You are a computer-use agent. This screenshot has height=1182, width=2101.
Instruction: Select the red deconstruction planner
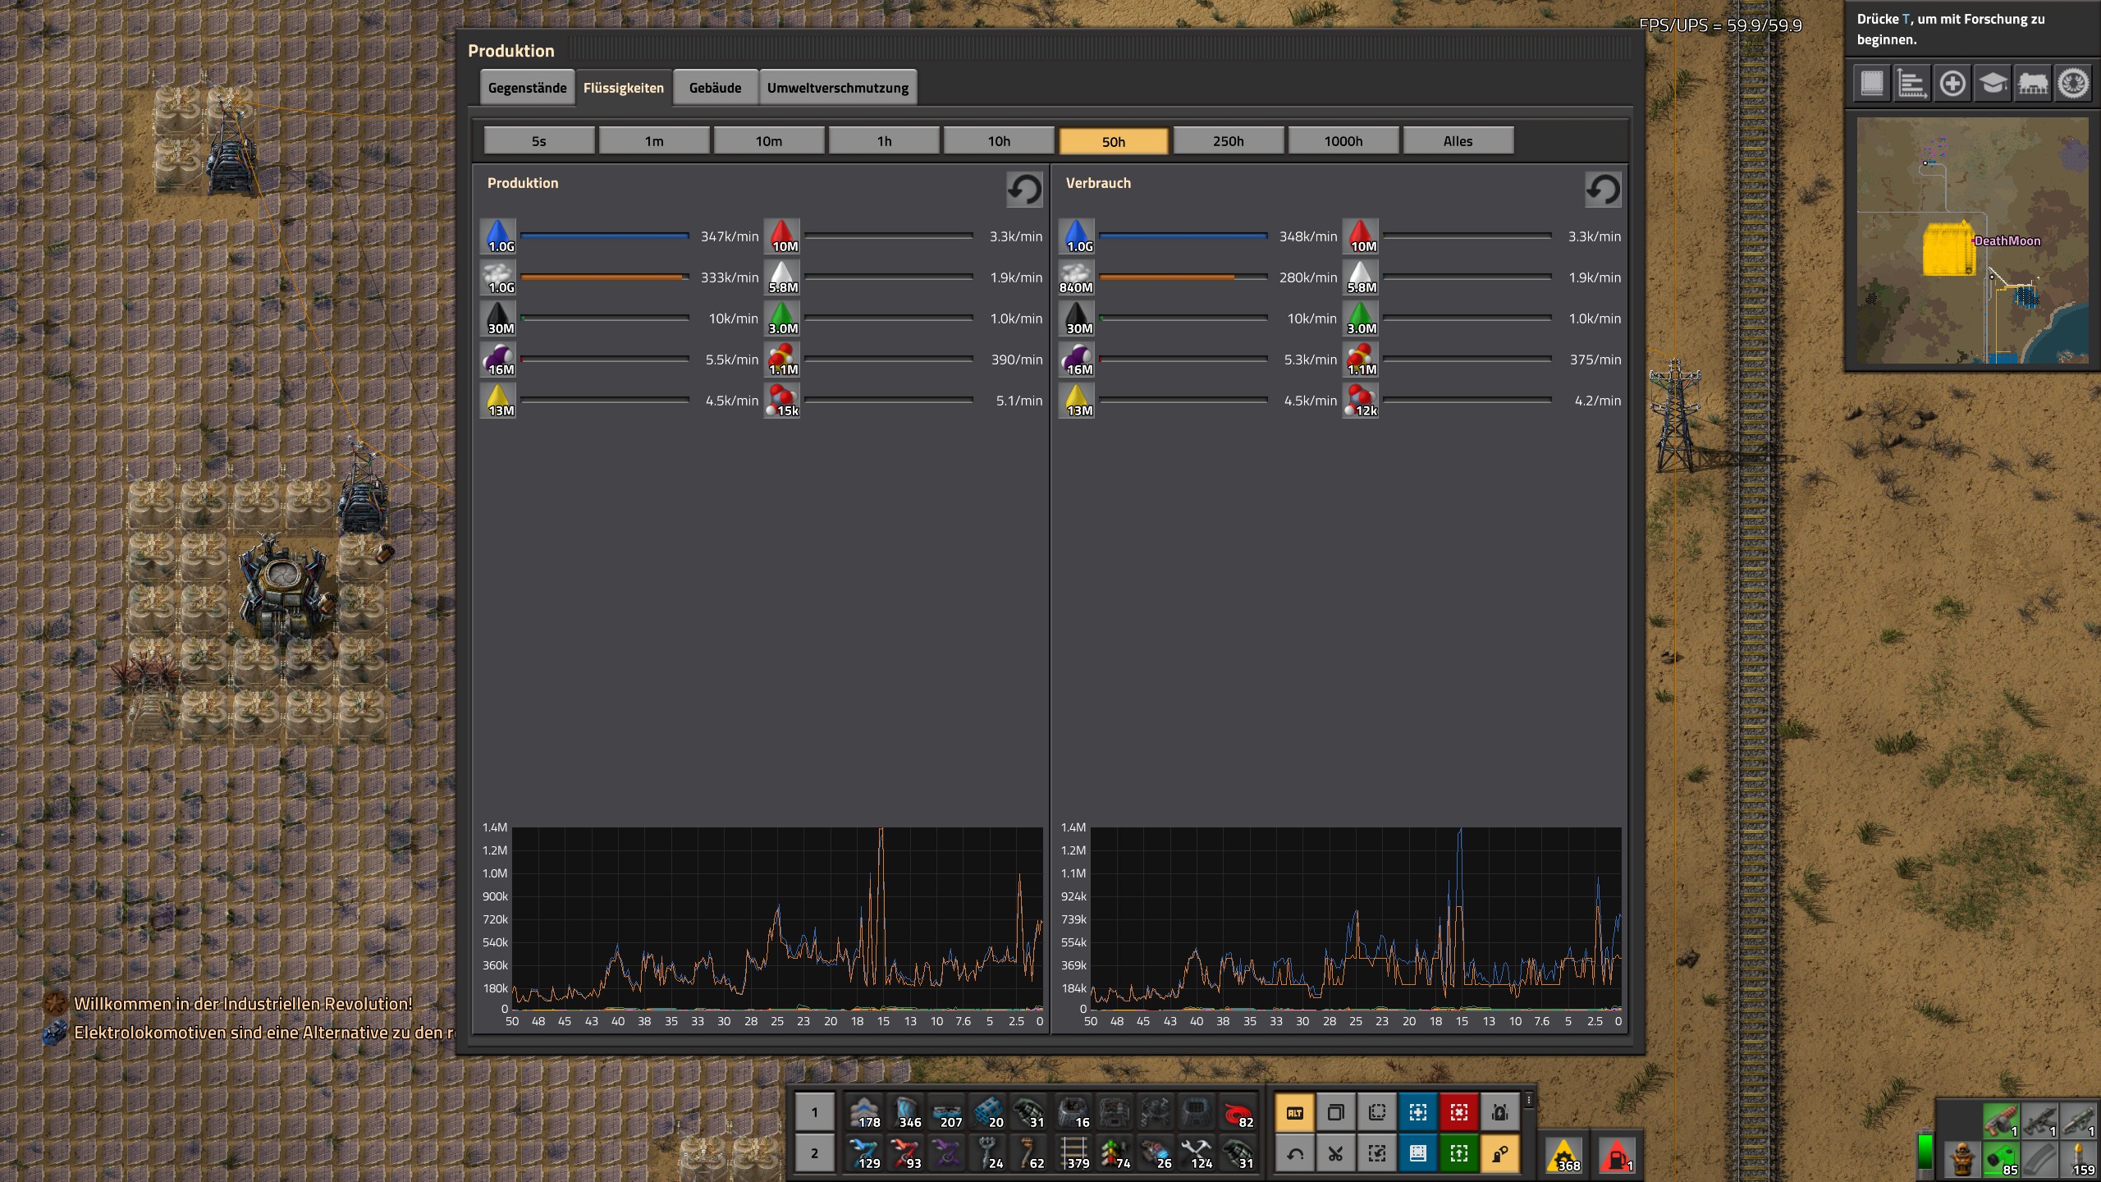(1459, 1112)
